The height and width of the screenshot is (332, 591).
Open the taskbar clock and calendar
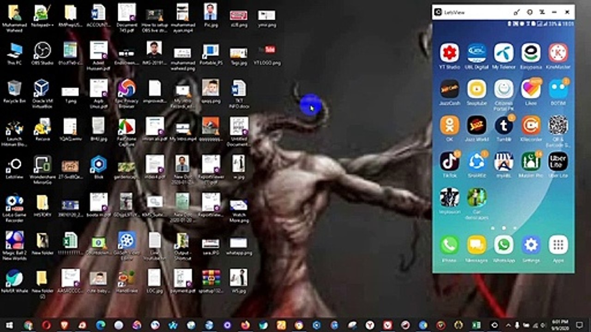point(559,325)
